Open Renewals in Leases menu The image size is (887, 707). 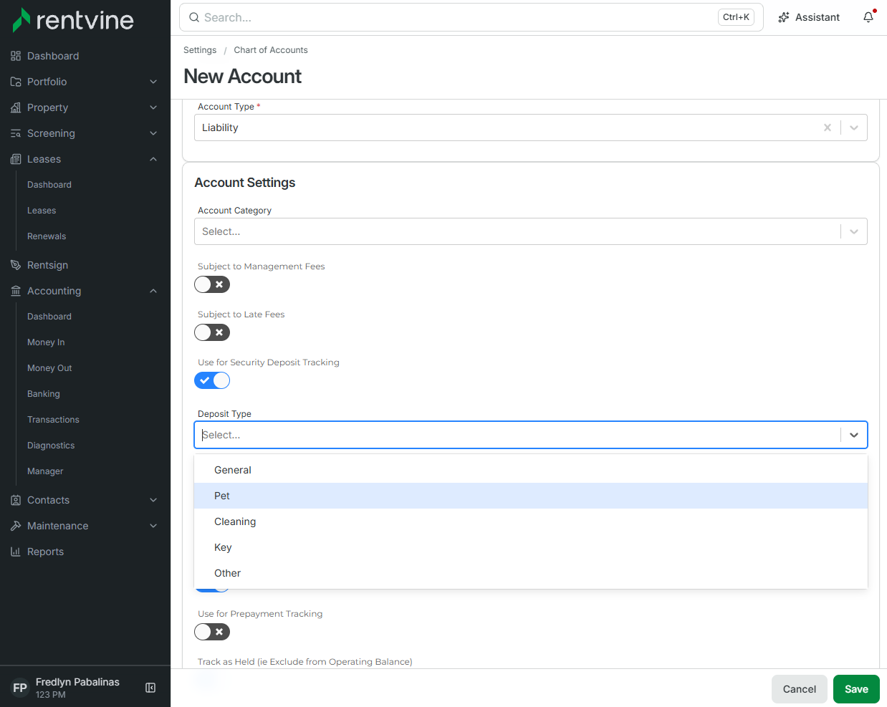point(47,236)
